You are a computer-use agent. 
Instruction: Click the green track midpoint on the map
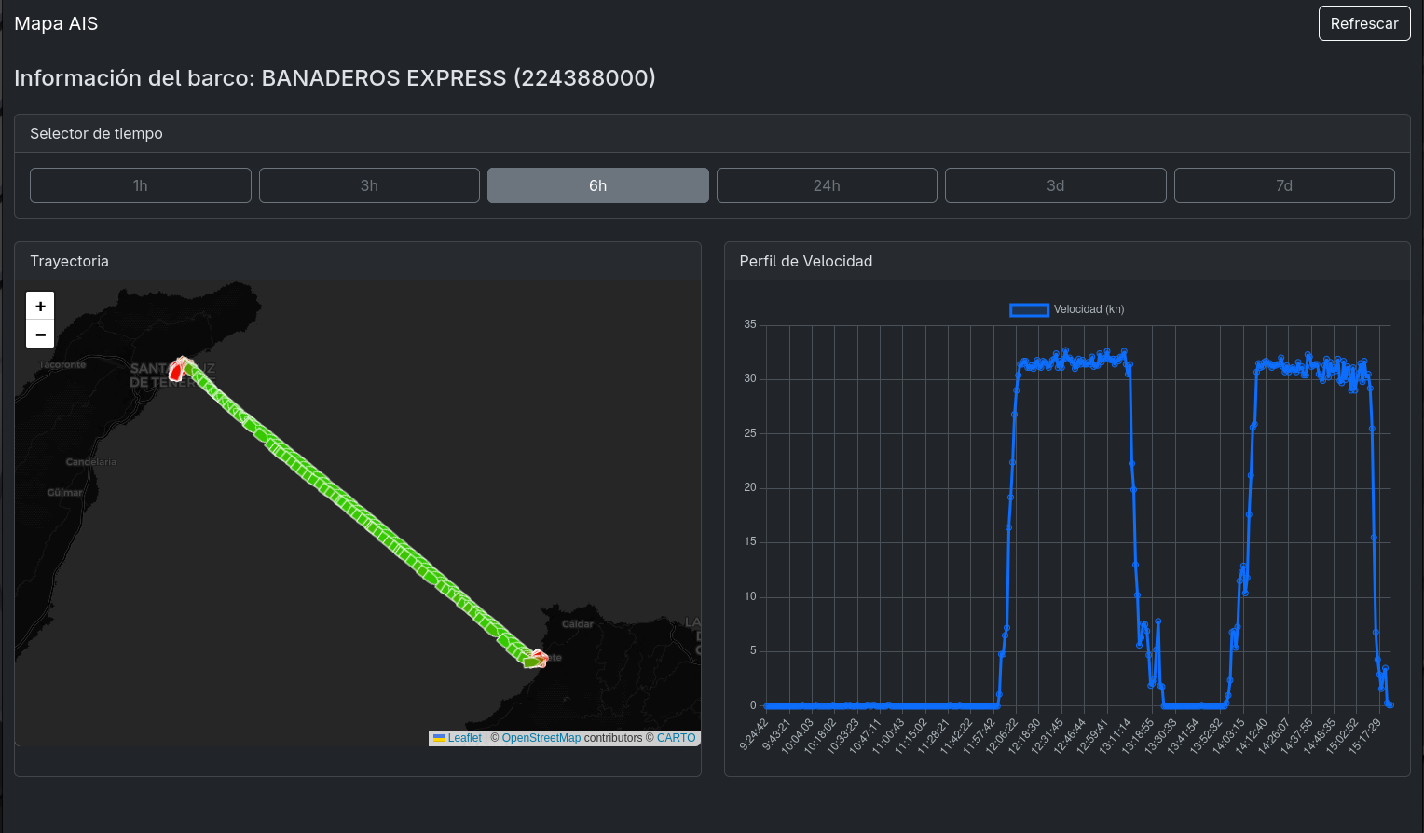click(x=359, y=513)
